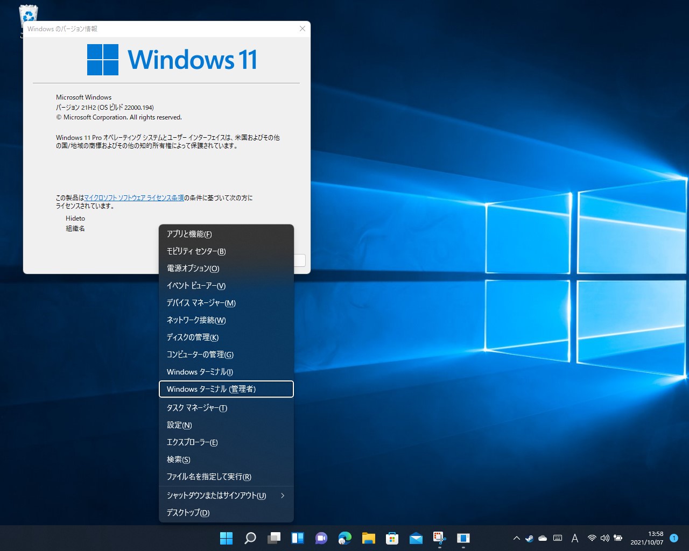
Task: Open タスク マネージャー from the context menu
Action: click(196, 408)
